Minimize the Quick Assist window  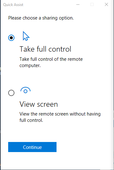[x=78, y=4]
